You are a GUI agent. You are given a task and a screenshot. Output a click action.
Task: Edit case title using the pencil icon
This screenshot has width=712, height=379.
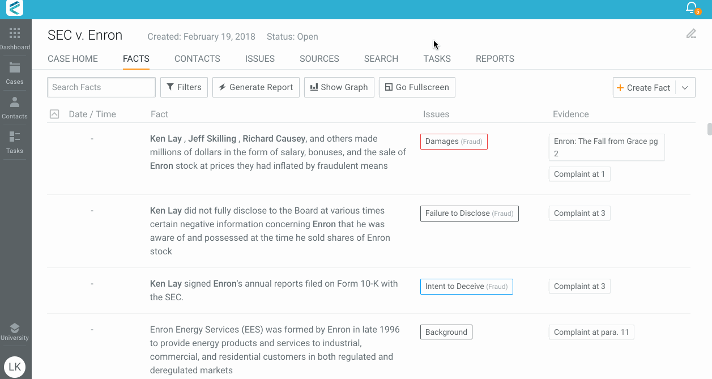coord(691,34)
